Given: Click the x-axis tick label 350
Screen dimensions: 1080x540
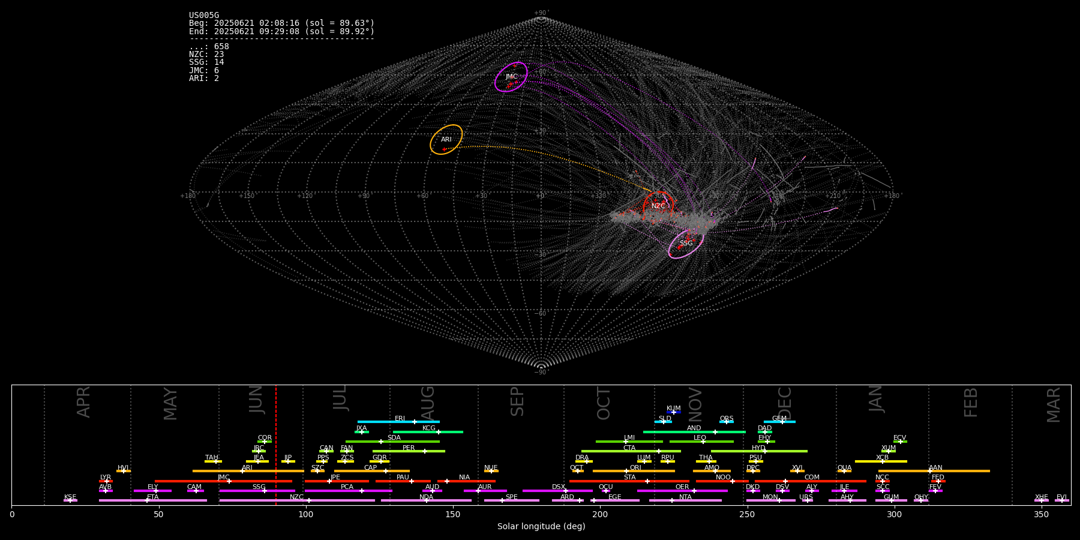Looking at the screenshot, I should pyautogui.click(x=1041, y=514).
